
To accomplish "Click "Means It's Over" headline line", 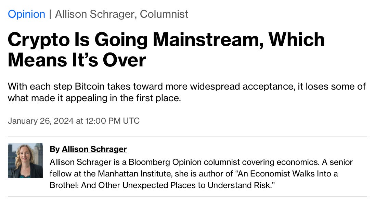I will tap(77, 60).
